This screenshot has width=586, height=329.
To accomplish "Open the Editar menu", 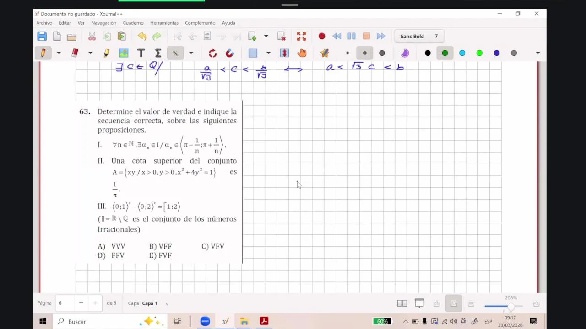I will click(65, 23).
